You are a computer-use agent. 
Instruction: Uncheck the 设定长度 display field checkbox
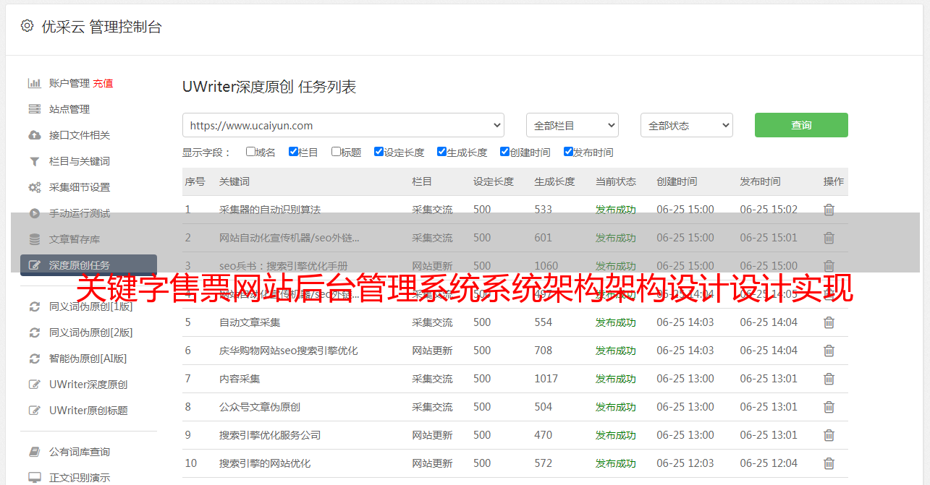pos(379,152)
